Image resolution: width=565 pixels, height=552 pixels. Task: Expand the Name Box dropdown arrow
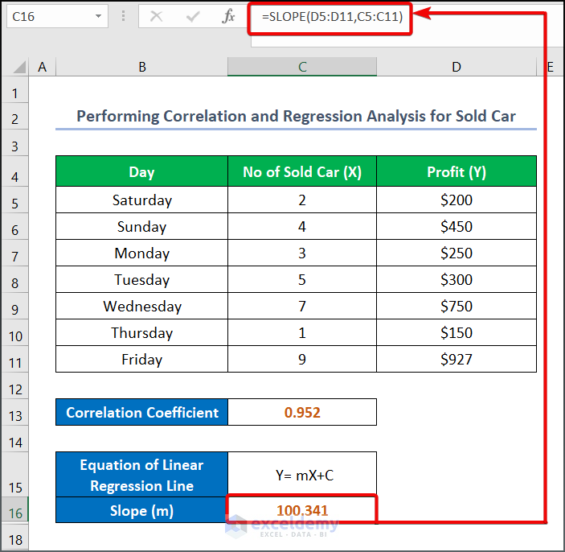98,16
